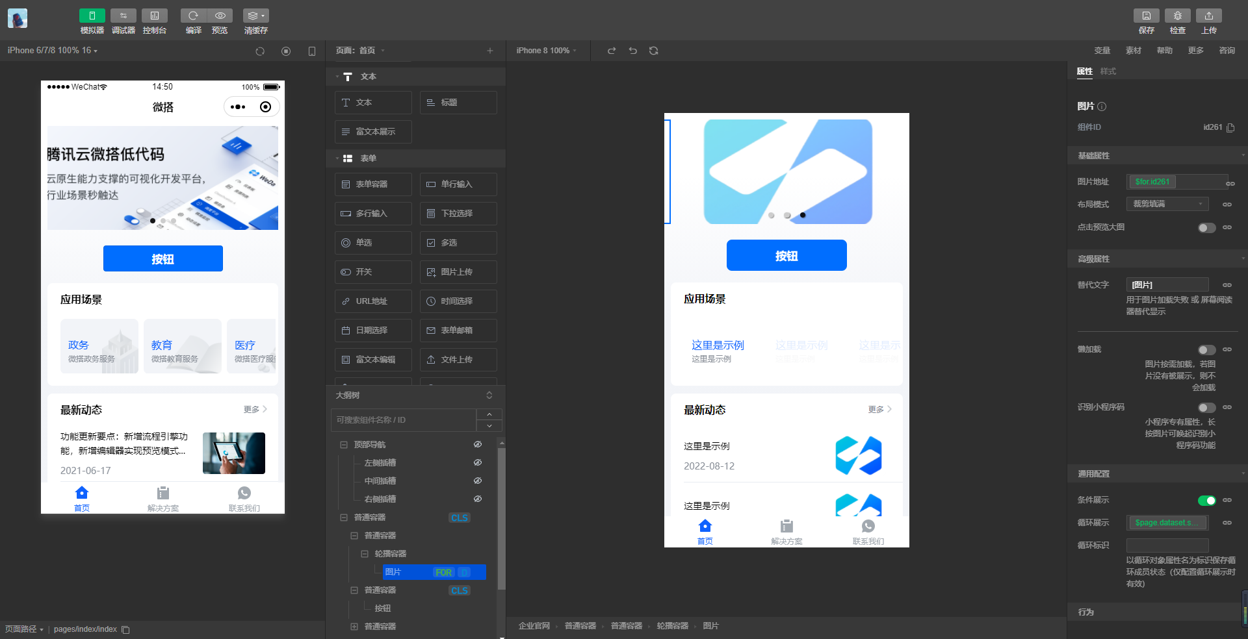Open the 布局模式 dropdown
1248x639 pixels.
[x=1167, y=204]
